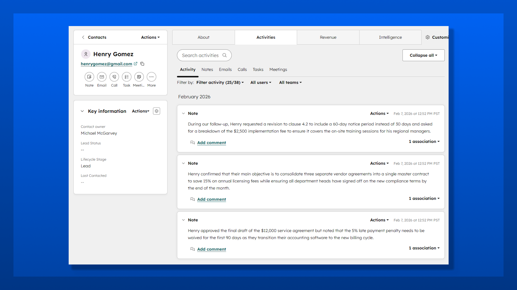The width and height of the screenshot is (517, 290).
Task: Open Filter activity (25/38) dropdown
Action: [x=220, y=82]
